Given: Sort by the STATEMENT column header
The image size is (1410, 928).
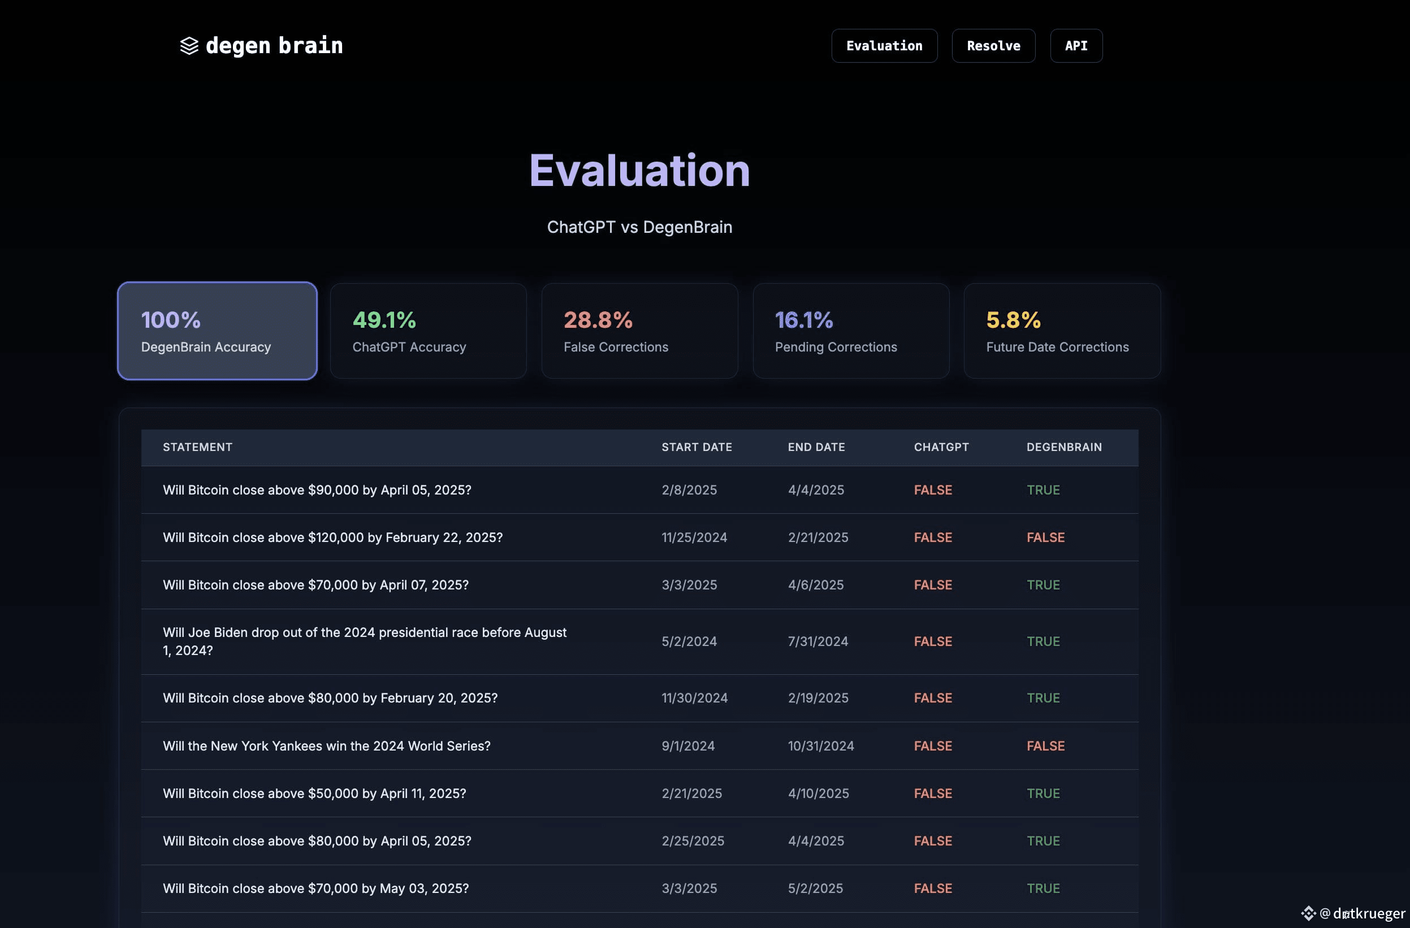Looking at the screenshot, I should [x=197, y=447].
